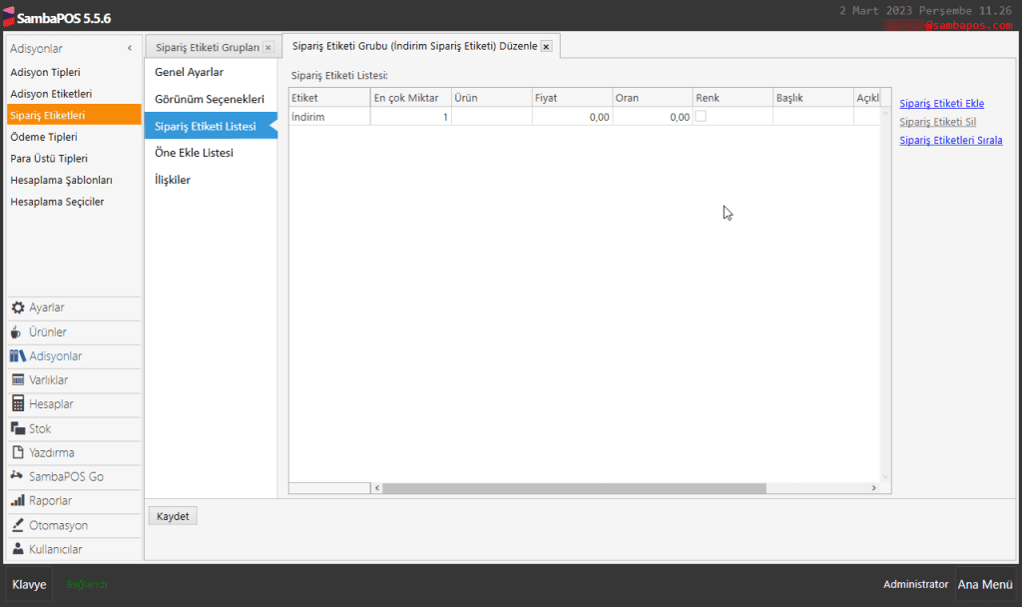Click the Sipariş Etiketi Ekle link

[941, 104]
